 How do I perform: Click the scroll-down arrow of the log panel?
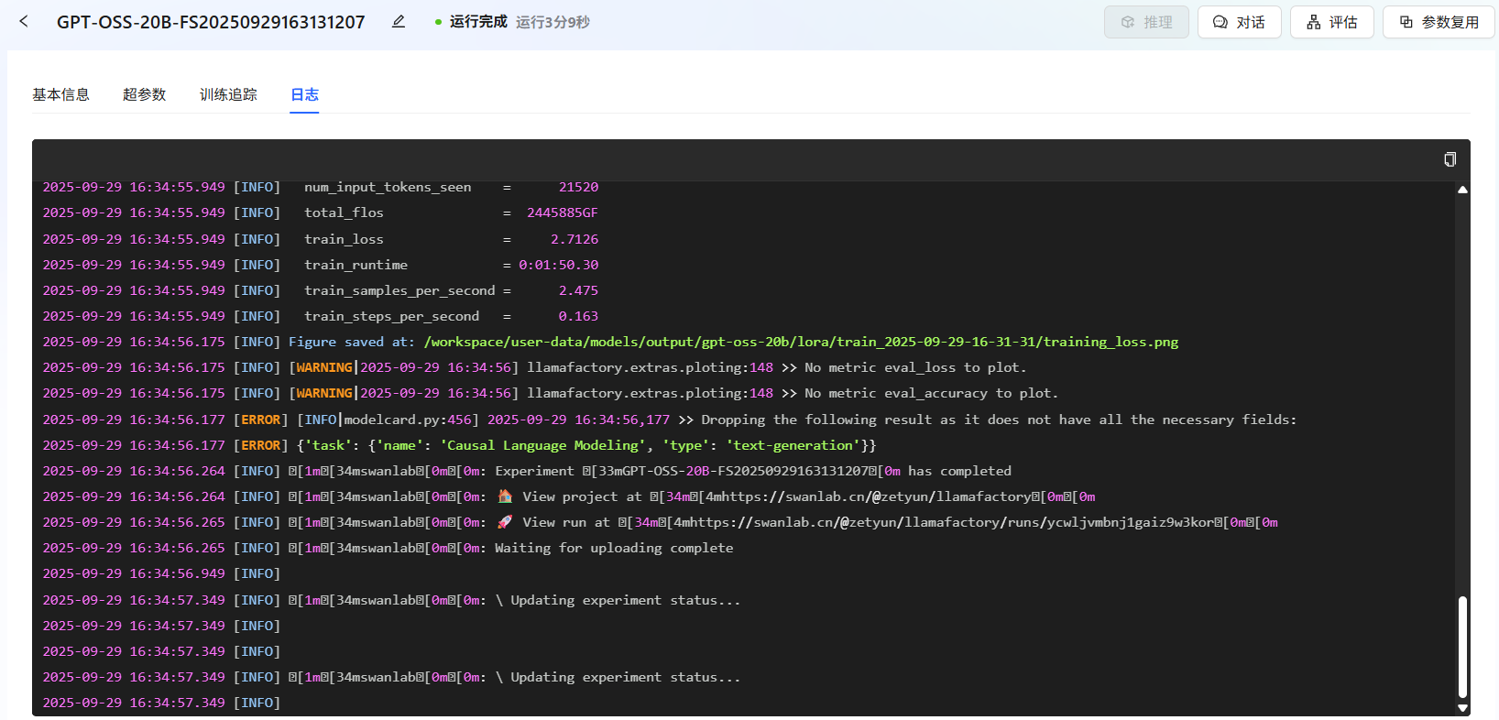[x=1462, y=707]
